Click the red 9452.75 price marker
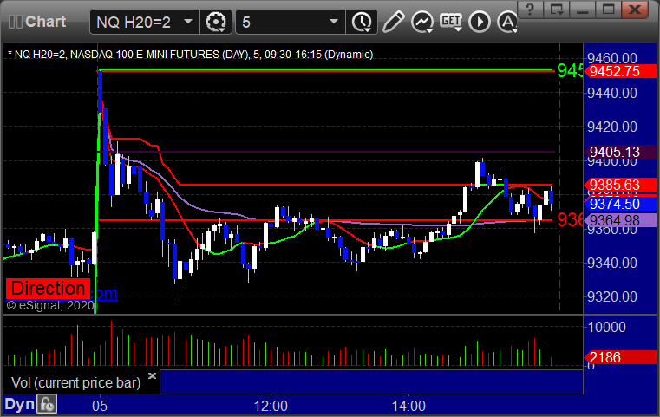This screenshot has width=660, height=417. pyautogui.click(x=620, y=71)
